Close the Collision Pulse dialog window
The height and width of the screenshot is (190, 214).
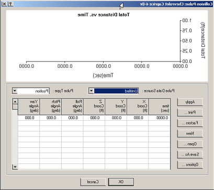click(5, 4)
